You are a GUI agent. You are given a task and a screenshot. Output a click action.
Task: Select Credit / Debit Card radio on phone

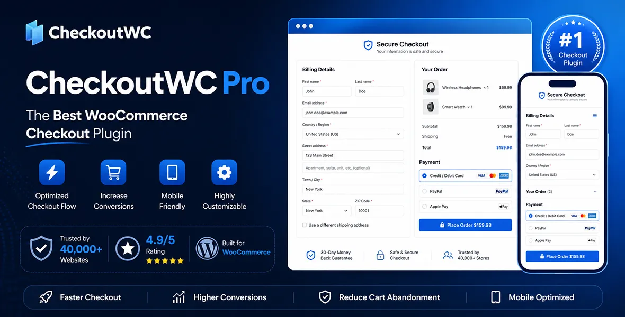(x=531, y=216)
